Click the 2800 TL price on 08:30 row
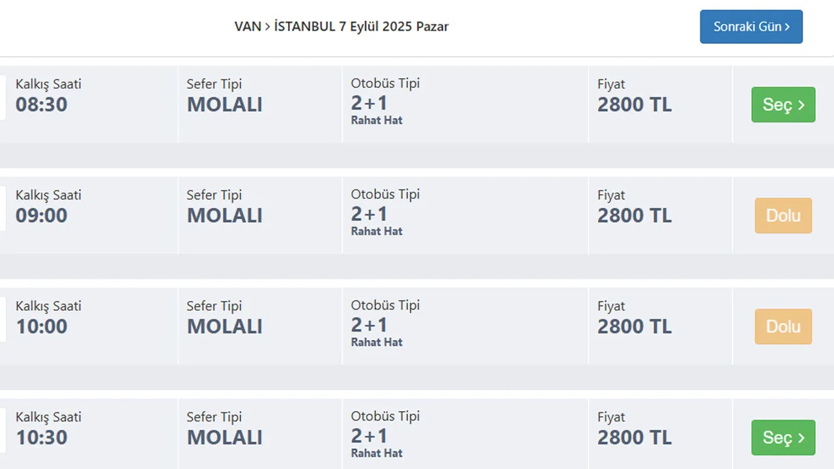The height and width of the screenshot is (469, 834). click(x=635, y=105)
